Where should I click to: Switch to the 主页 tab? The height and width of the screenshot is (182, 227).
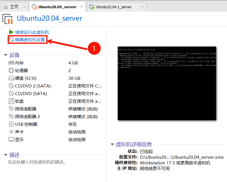coord(14,7)
